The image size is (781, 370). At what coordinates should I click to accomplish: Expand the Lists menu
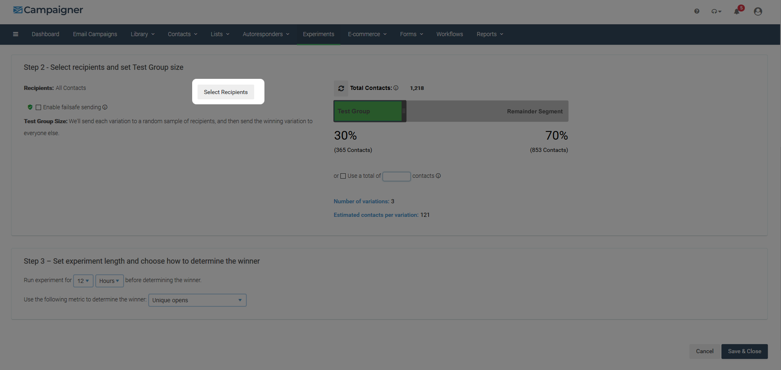click(x=220, y=34)
